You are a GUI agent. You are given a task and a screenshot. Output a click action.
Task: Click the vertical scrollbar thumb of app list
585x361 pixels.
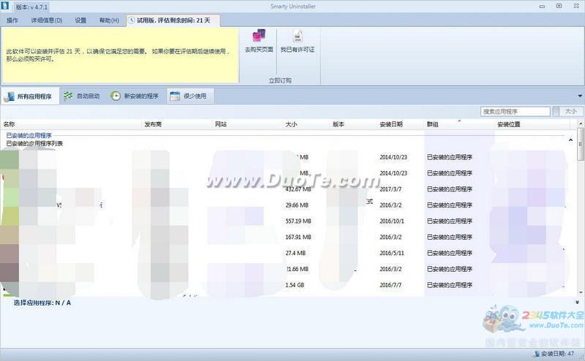point(581,144)
